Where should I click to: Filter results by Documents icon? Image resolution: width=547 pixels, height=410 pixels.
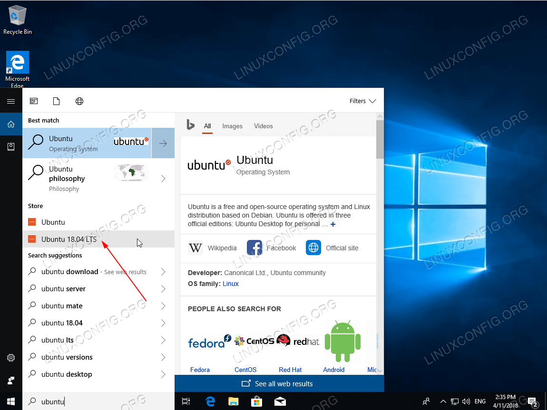pyautogui.click(x=57, y=101)
